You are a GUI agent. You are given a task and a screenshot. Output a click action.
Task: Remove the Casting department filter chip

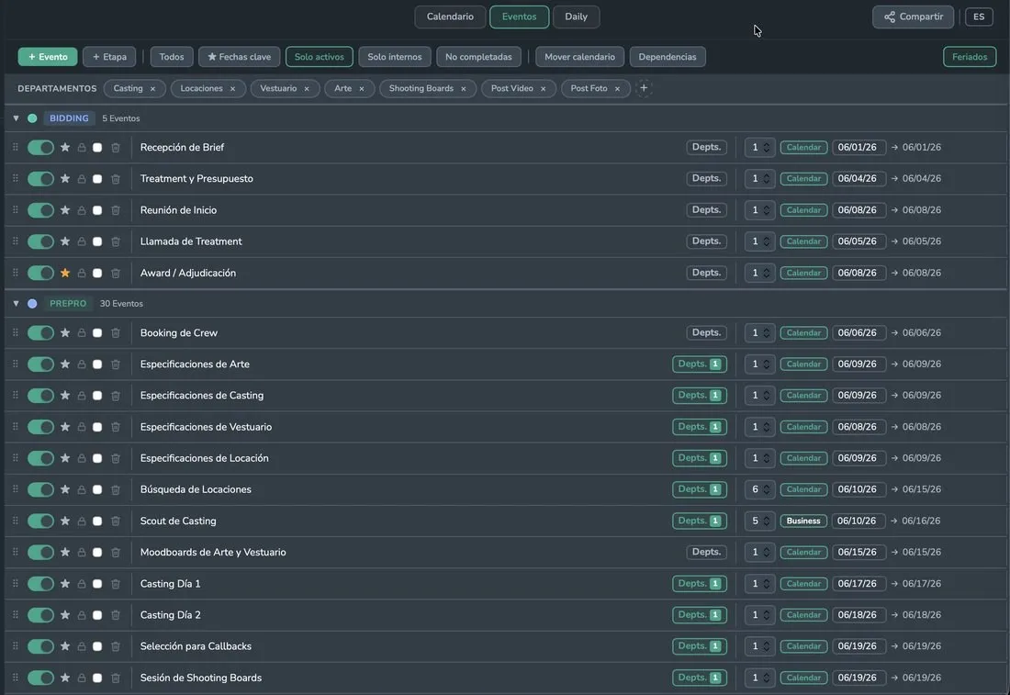coord(152,89)
